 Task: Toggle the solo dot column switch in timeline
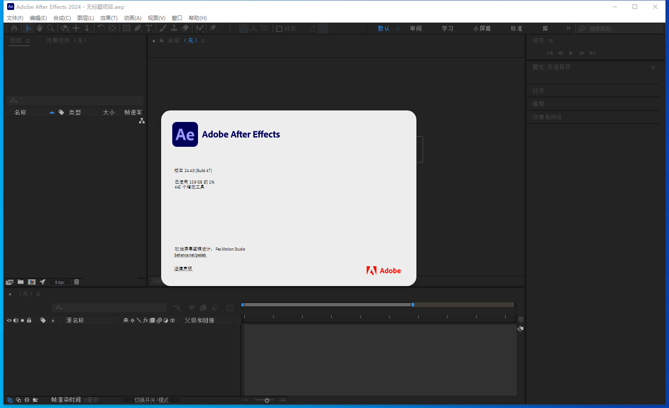point(22,320)
